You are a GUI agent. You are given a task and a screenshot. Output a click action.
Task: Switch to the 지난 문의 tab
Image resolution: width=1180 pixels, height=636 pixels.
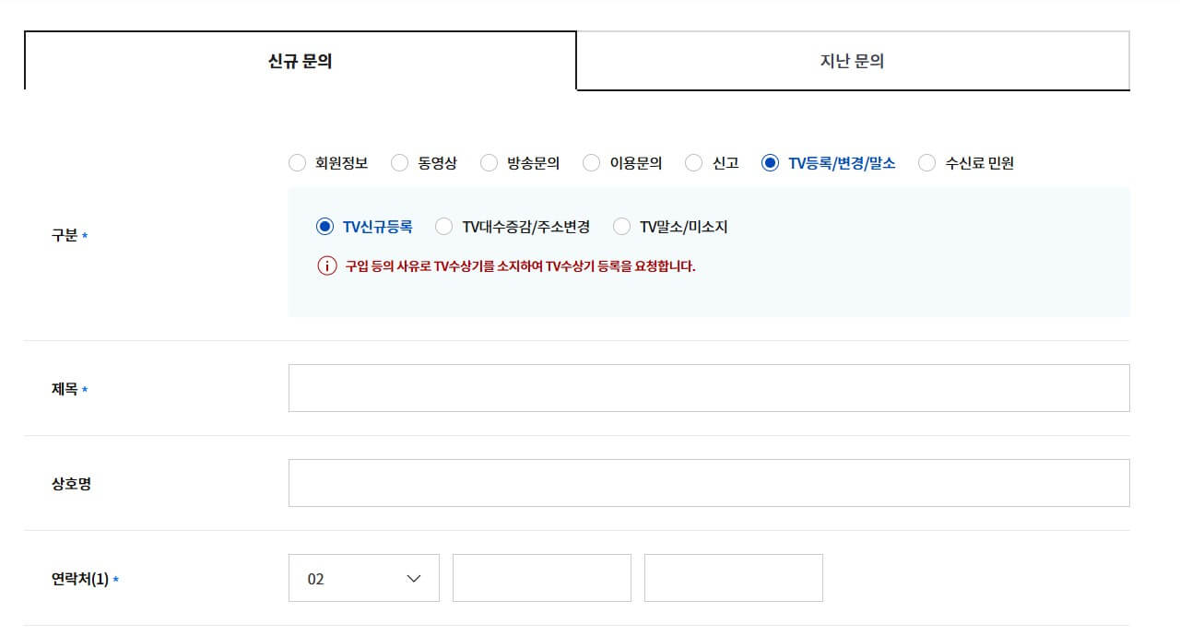coord(851,59)
